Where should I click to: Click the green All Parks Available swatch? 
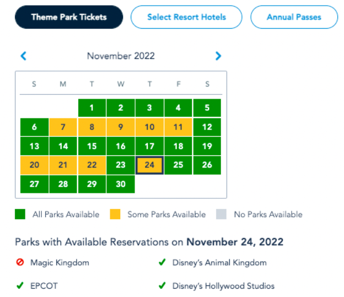point(20,214)
